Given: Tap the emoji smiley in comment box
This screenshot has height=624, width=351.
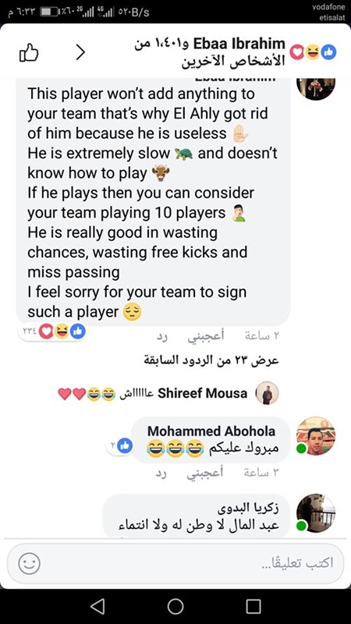Looking at the screenshot, I should pos(30,563).
